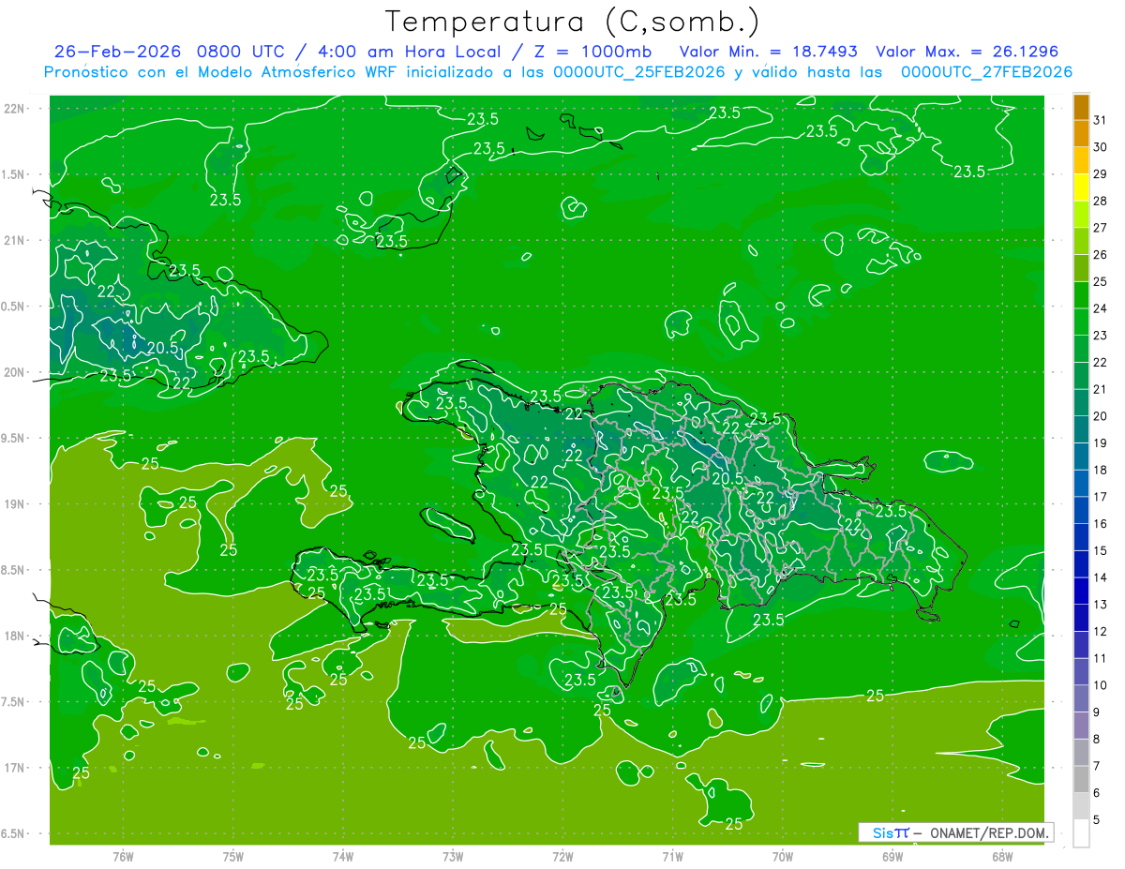This screenshot has height=869, width=1125.
Task: Click the "69W" longitude axis label
Action: click(x=892, y=856)
